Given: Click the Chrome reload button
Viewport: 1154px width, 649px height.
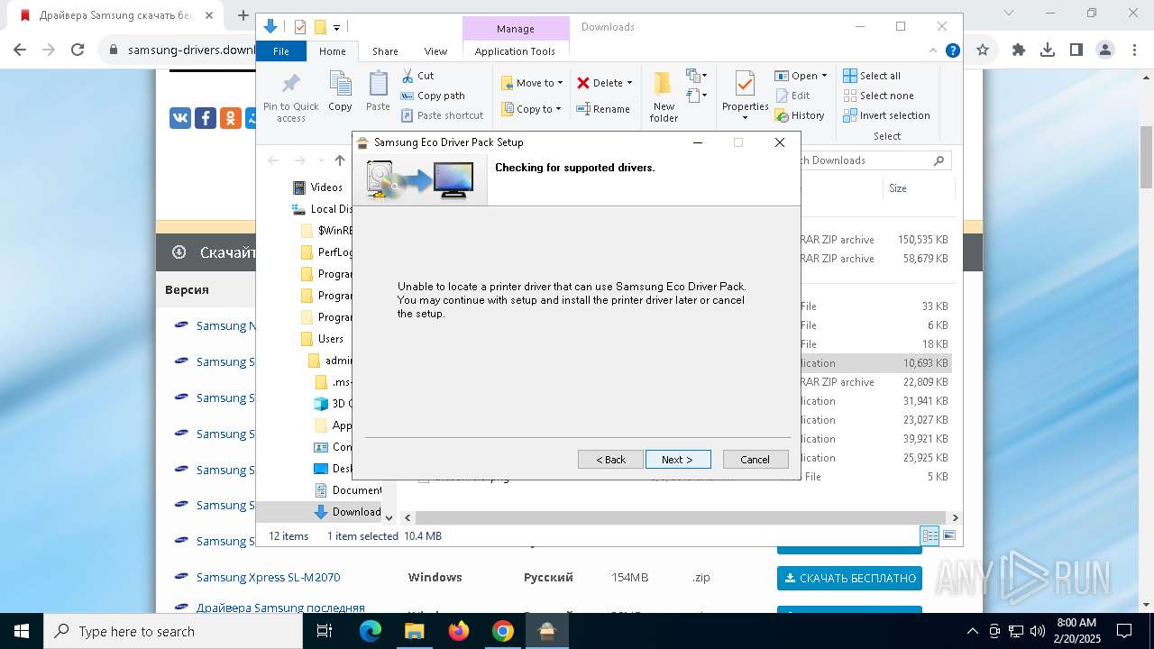Looking at the screenshot, I should click(x=78, y=50).
